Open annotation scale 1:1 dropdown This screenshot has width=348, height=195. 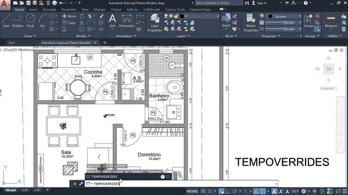(x=295, y=191)
